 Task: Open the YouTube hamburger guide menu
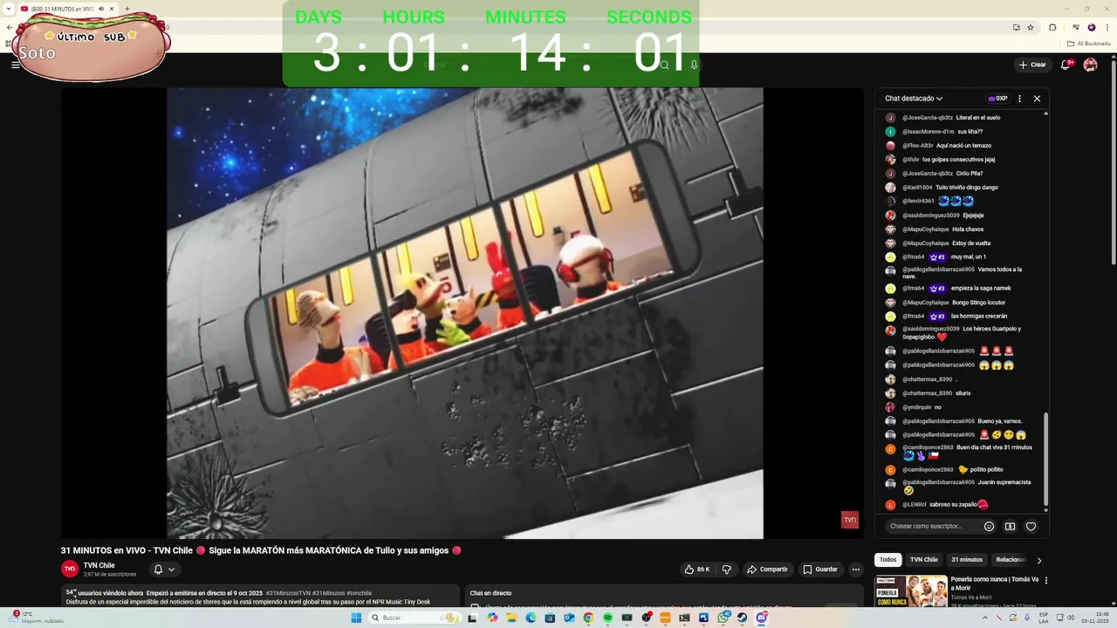point(15,65)
